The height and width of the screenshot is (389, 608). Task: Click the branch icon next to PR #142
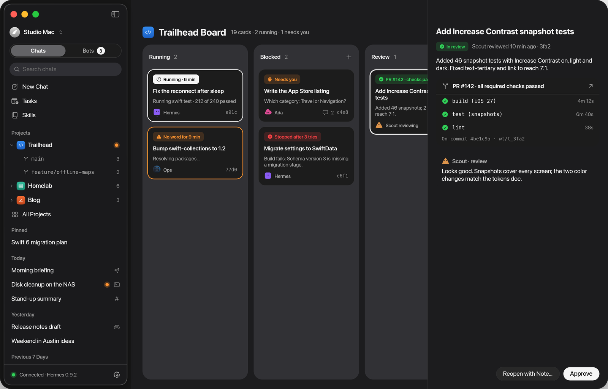tap(445, 86)
